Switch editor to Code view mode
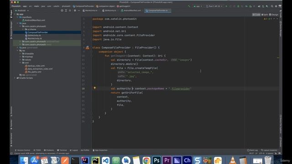Viewport: 292px width, 164px height. (x=256, y=15)
